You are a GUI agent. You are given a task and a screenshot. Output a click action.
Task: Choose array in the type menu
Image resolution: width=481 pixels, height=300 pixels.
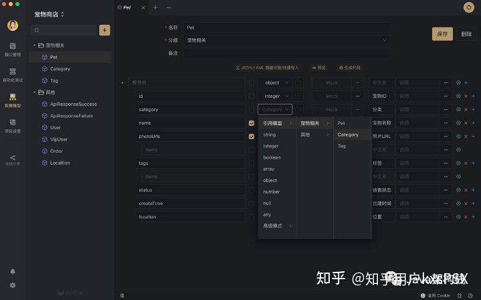click(x=277, y=169)
